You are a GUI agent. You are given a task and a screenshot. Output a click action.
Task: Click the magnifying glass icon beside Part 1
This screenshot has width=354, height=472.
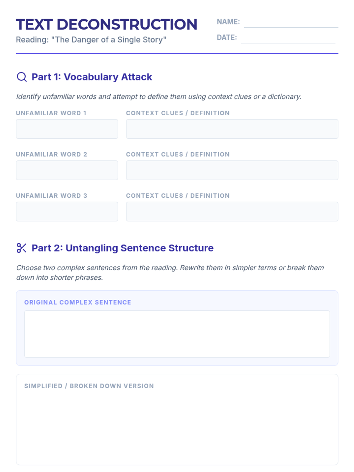click(22, 77)
